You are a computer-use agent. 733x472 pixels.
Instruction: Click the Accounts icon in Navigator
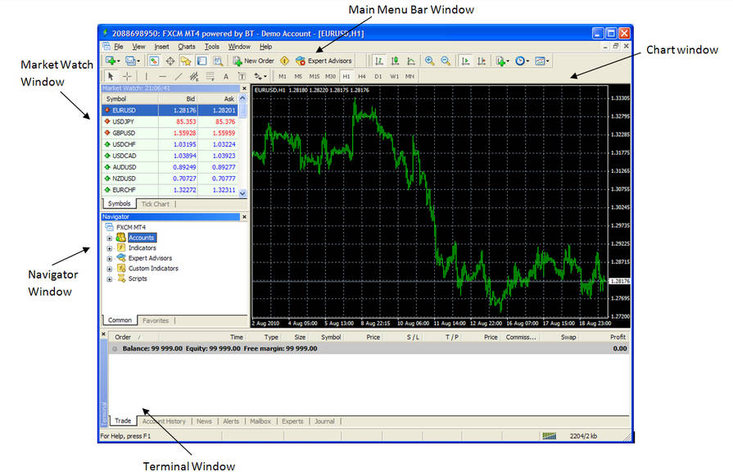coord(120,238)
